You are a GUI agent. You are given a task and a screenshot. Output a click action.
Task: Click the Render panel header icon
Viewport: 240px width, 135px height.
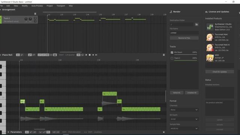pyautogui.click(x=171, y=12)
